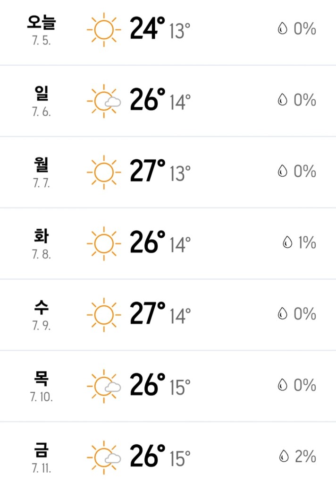The image size is (336, 484).
Task: Click the partly cloudy icon for 금 7. 11.
Action: pyautogui.click(x=104, y=457)
